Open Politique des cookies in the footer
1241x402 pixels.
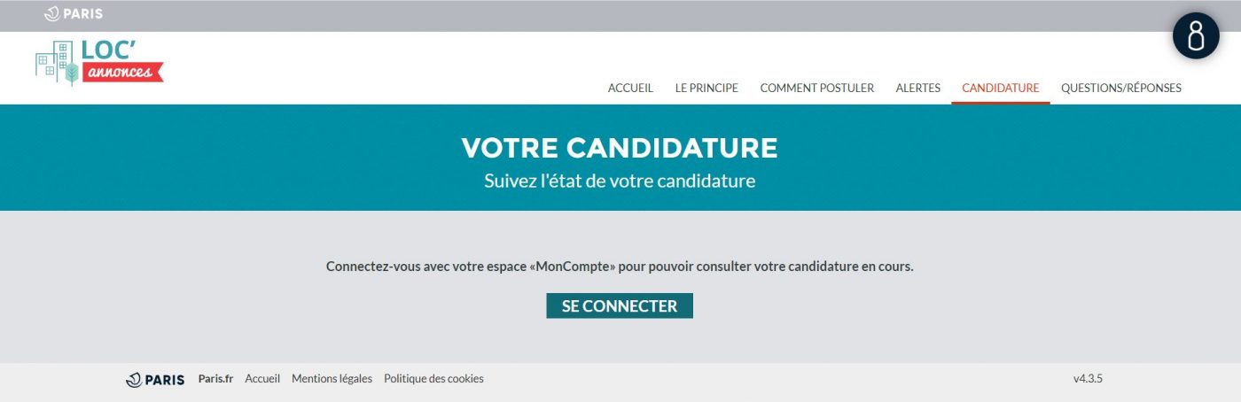click(x=433, y=378)
